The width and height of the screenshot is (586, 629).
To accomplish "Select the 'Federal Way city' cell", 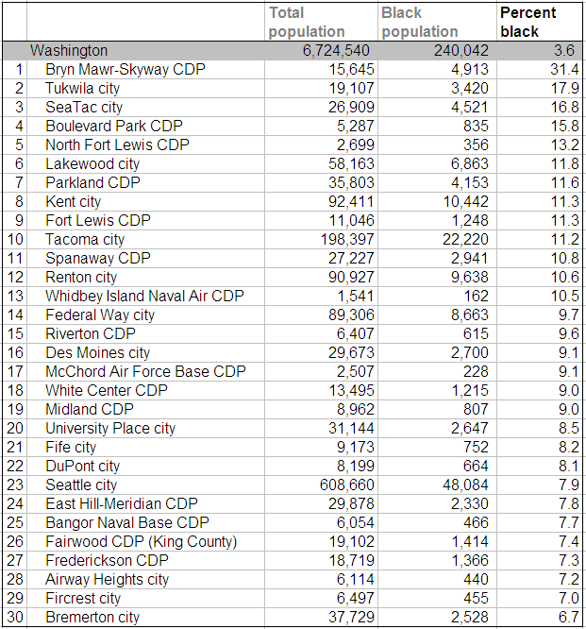I will click(x=145, y=314).
